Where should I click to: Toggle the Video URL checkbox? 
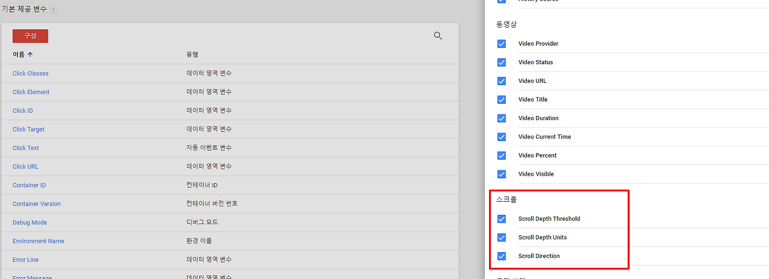coord(502,81)
